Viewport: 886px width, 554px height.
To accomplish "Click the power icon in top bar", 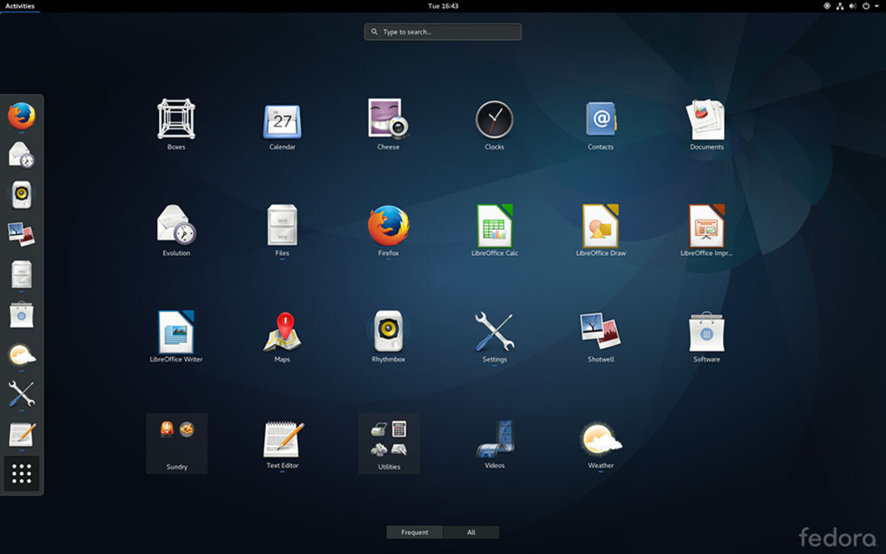I will click(x=866, y=5).
